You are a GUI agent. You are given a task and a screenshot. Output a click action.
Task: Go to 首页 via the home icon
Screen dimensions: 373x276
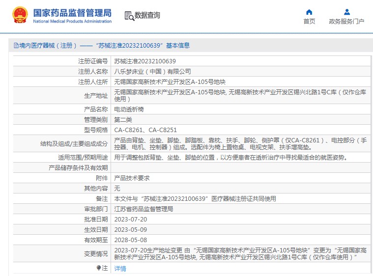[309, 12]
